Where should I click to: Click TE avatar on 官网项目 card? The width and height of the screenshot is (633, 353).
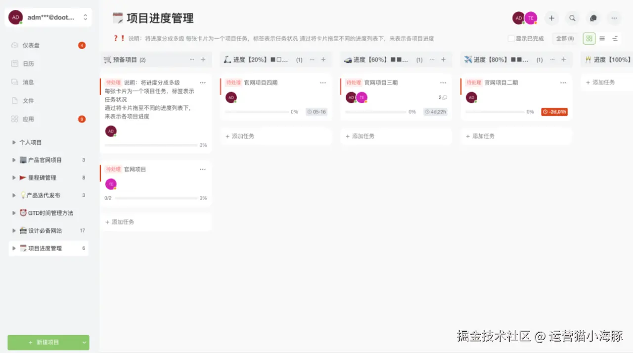(x=111, y=184)
